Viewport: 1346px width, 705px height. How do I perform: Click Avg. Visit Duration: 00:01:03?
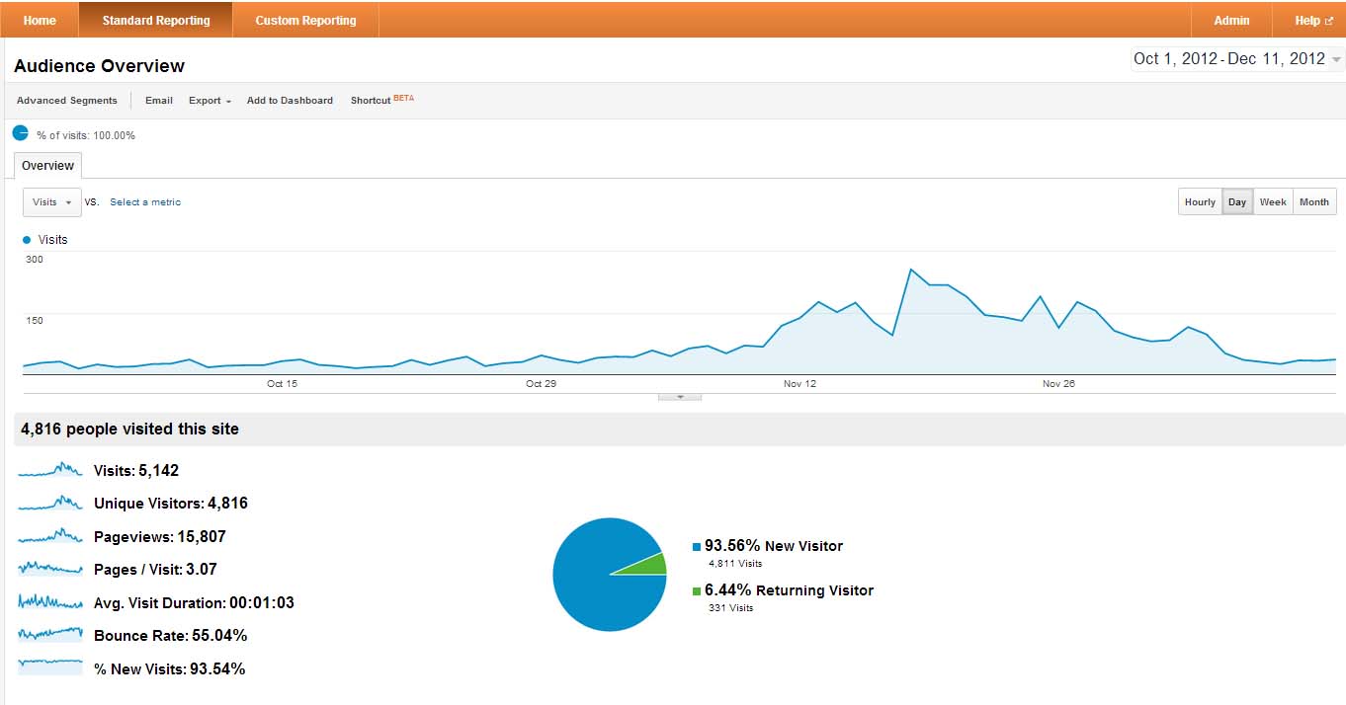pos(194,603)
